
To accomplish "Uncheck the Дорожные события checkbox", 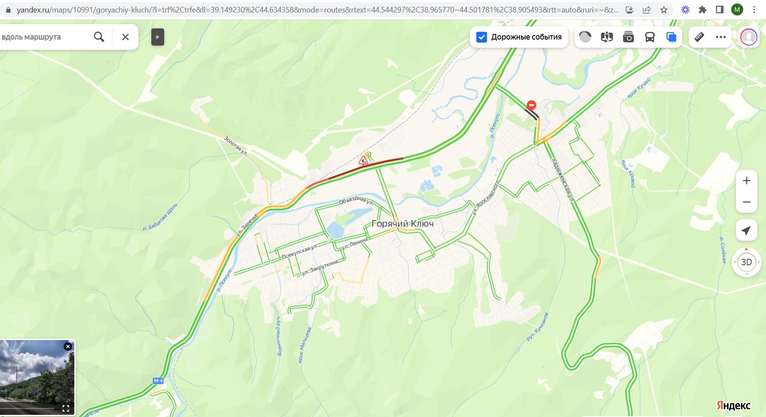I will [x=481, y=37].
